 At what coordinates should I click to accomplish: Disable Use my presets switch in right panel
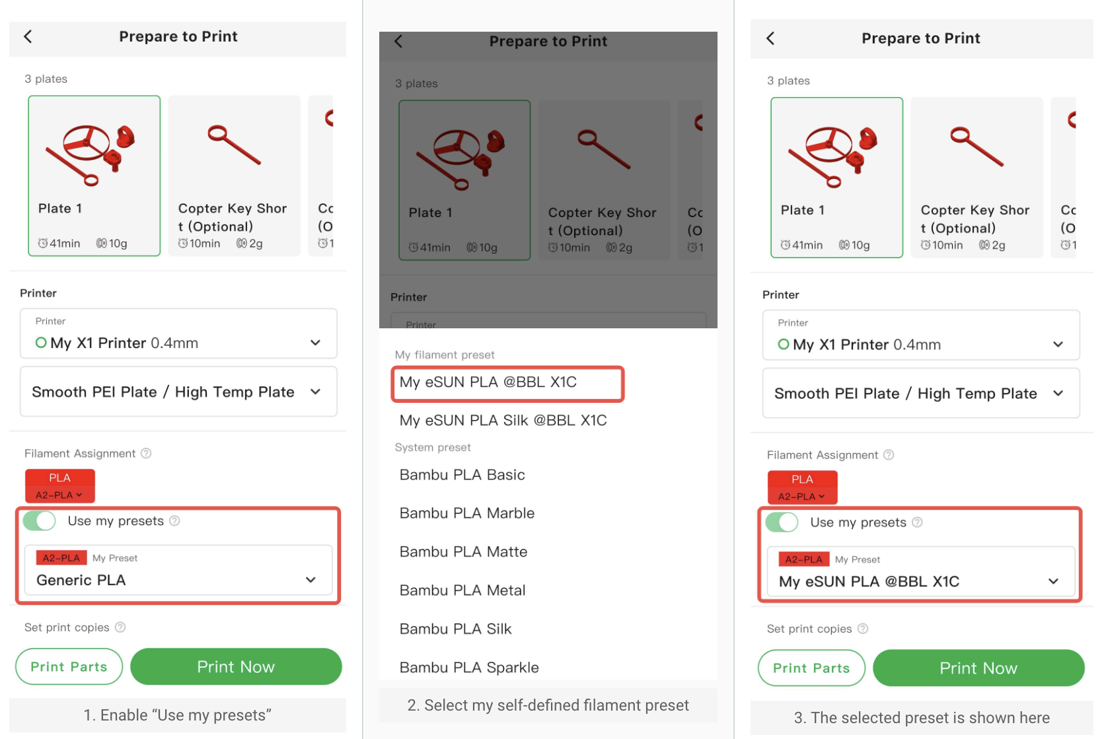tap(782, 522)
